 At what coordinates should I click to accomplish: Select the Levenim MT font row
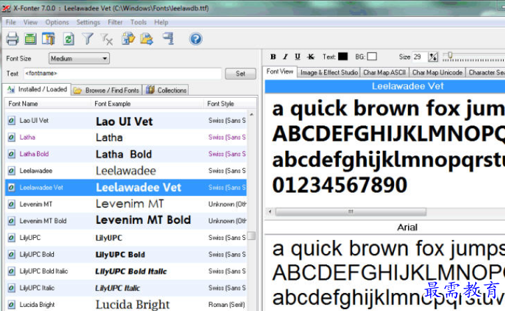pyautogui.click(x=126, y=204)
